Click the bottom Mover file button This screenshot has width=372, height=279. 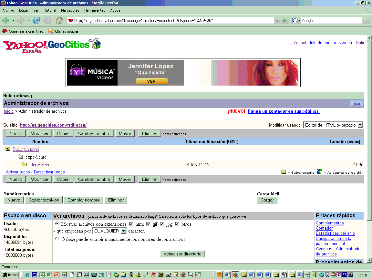[125, 179]
